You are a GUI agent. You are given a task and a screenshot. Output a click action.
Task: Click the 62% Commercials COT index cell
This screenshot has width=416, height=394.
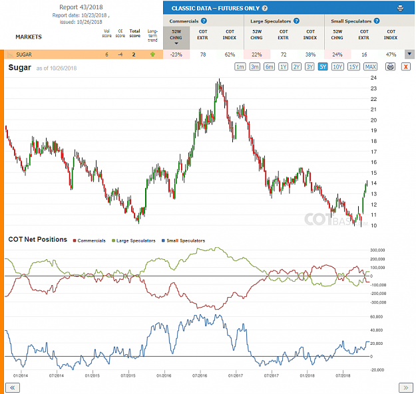tap(230, 54)
